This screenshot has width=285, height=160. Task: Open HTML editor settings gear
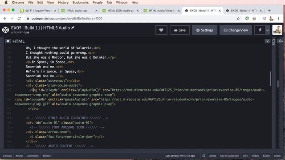pyautogui.click(x=8, y=41)
